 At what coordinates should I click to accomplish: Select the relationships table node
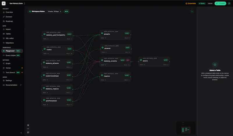click(x=57, y=76)
